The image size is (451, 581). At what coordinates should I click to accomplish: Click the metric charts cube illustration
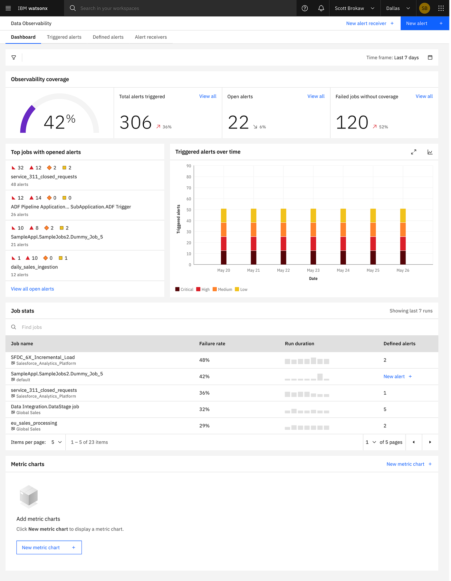click(29, 496)
